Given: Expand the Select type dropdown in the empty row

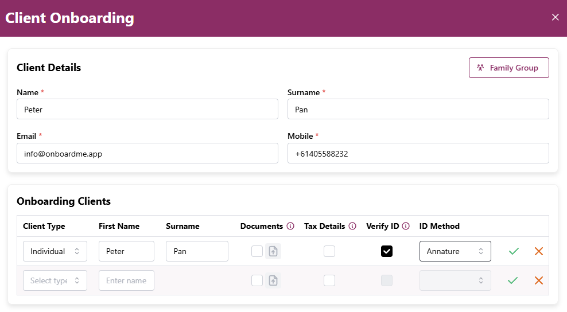Looking at the screenshot, I should (x=55, y=280).
